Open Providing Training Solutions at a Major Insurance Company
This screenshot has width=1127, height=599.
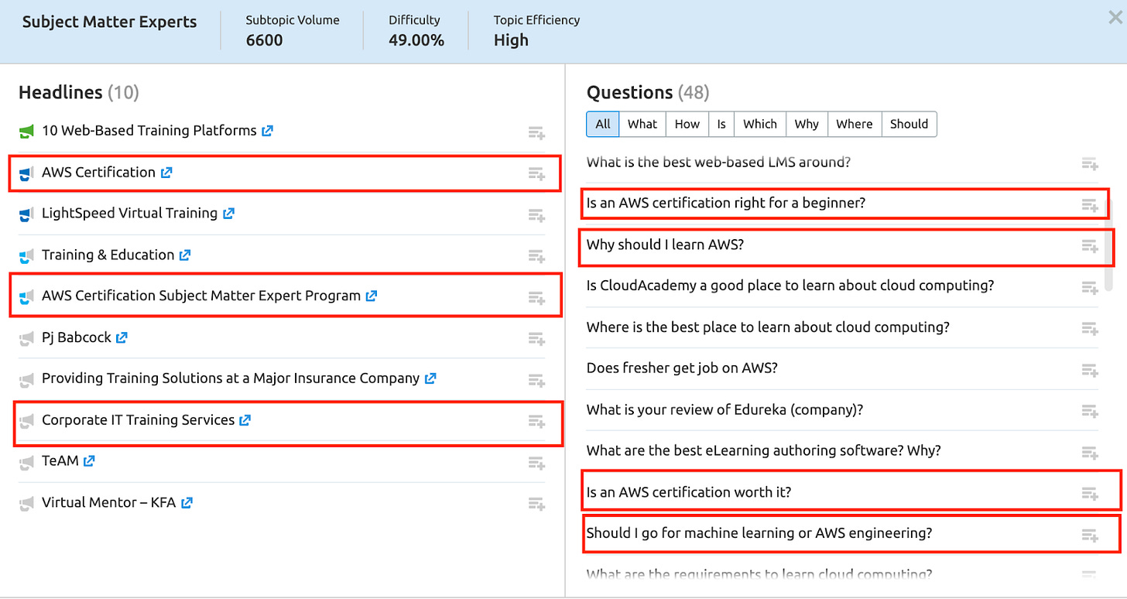click(x=231, y=379)
